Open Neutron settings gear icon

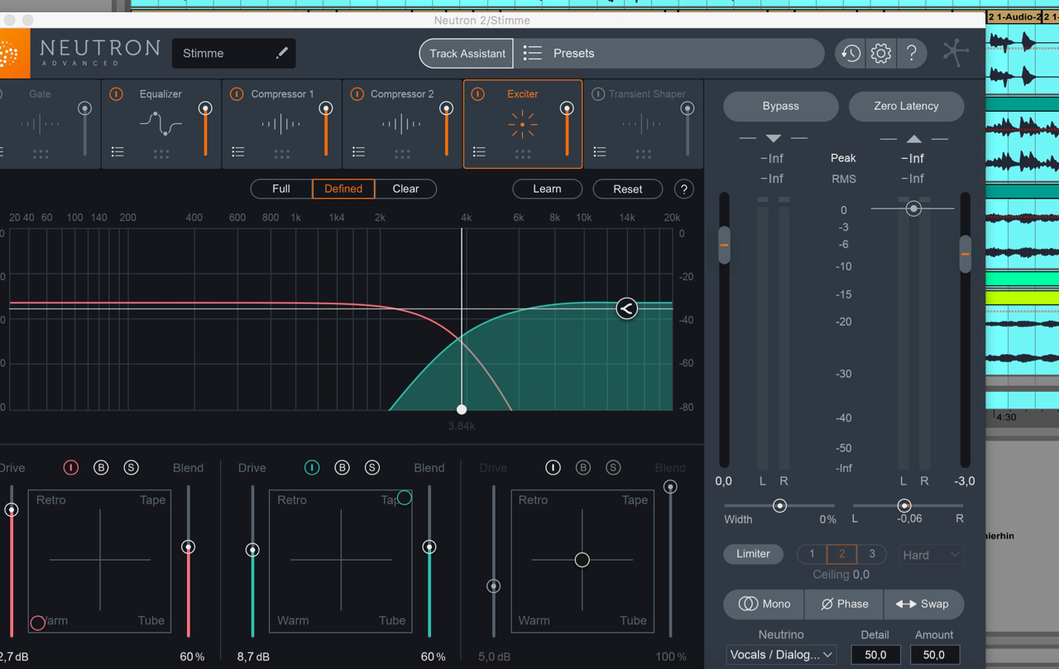(x=881, y=54)
